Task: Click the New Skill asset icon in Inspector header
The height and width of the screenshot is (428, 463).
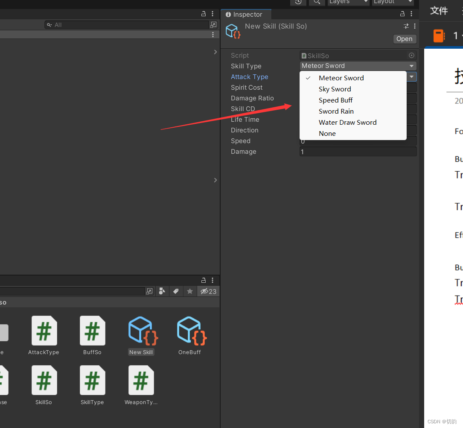Action: pos(233,31)
